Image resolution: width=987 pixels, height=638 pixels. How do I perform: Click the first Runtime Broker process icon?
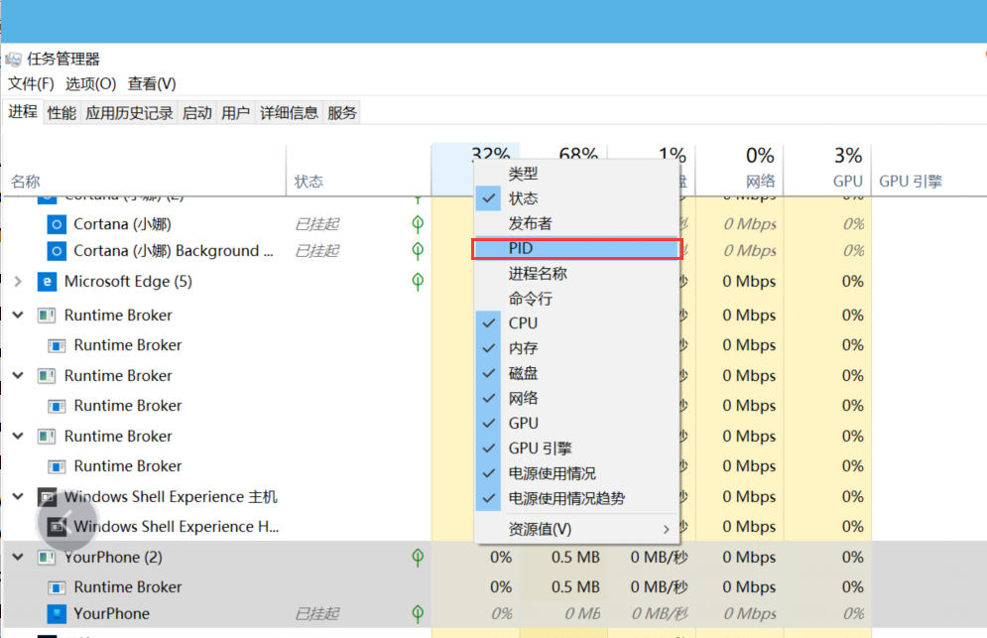point(45,315)
